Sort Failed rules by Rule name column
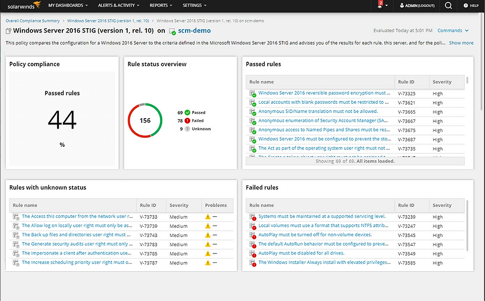Viewport: 485px width, 301px height. [x=320, y=205]
